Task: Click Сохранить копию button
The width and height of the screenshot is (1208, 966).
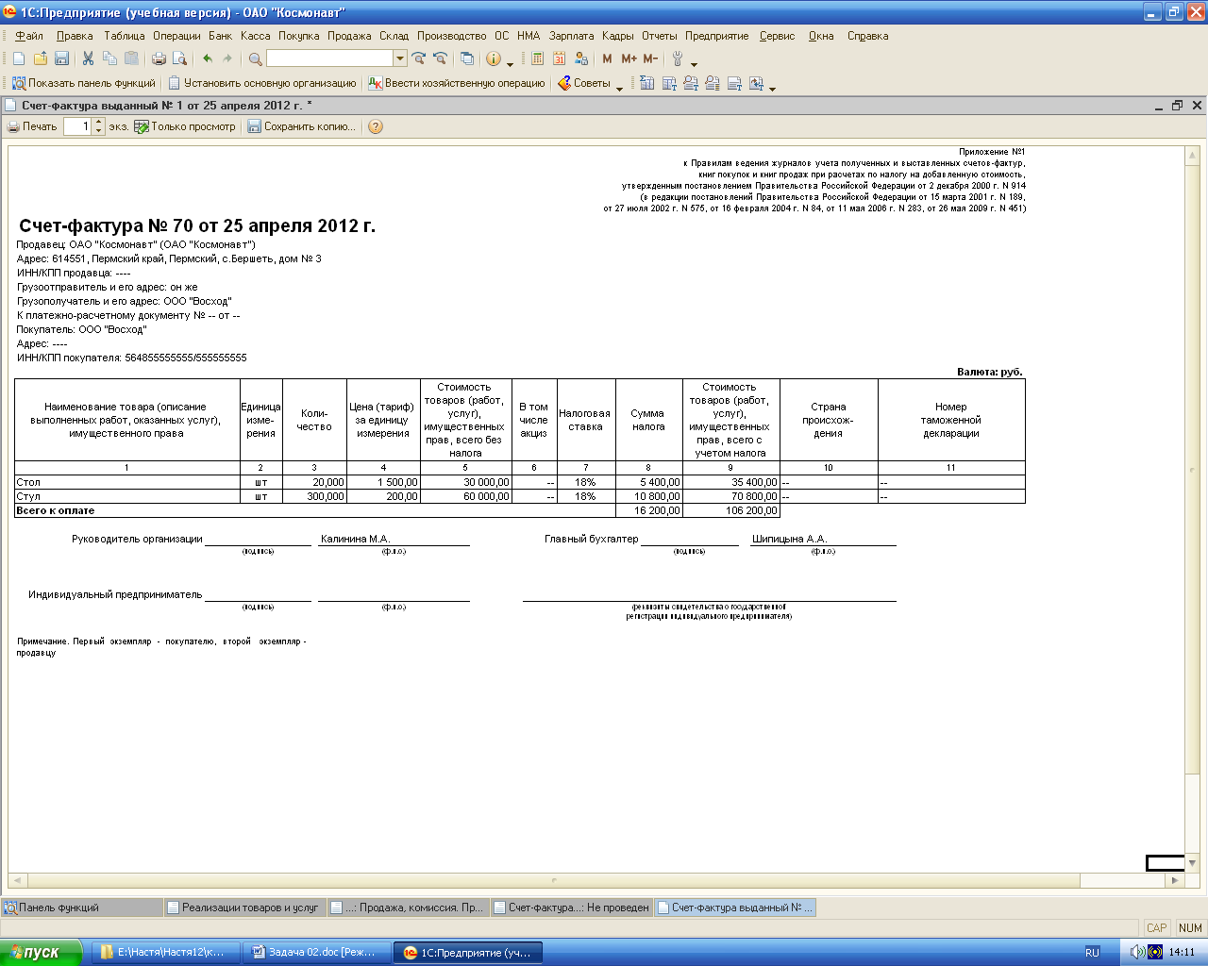Action: coord(302,126)
